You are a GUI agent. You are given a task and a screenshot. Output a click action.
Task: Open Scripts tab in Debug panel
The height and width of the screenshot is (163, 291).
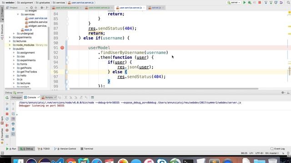49,97
